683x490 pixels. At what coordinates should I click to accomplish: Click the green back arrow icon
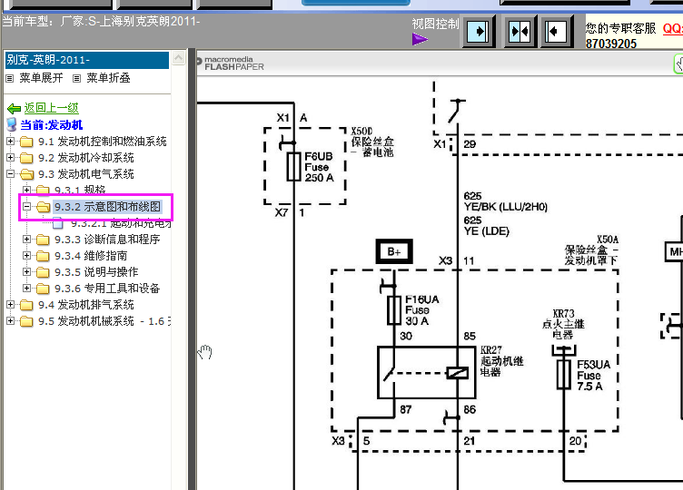tap(14, 108)
